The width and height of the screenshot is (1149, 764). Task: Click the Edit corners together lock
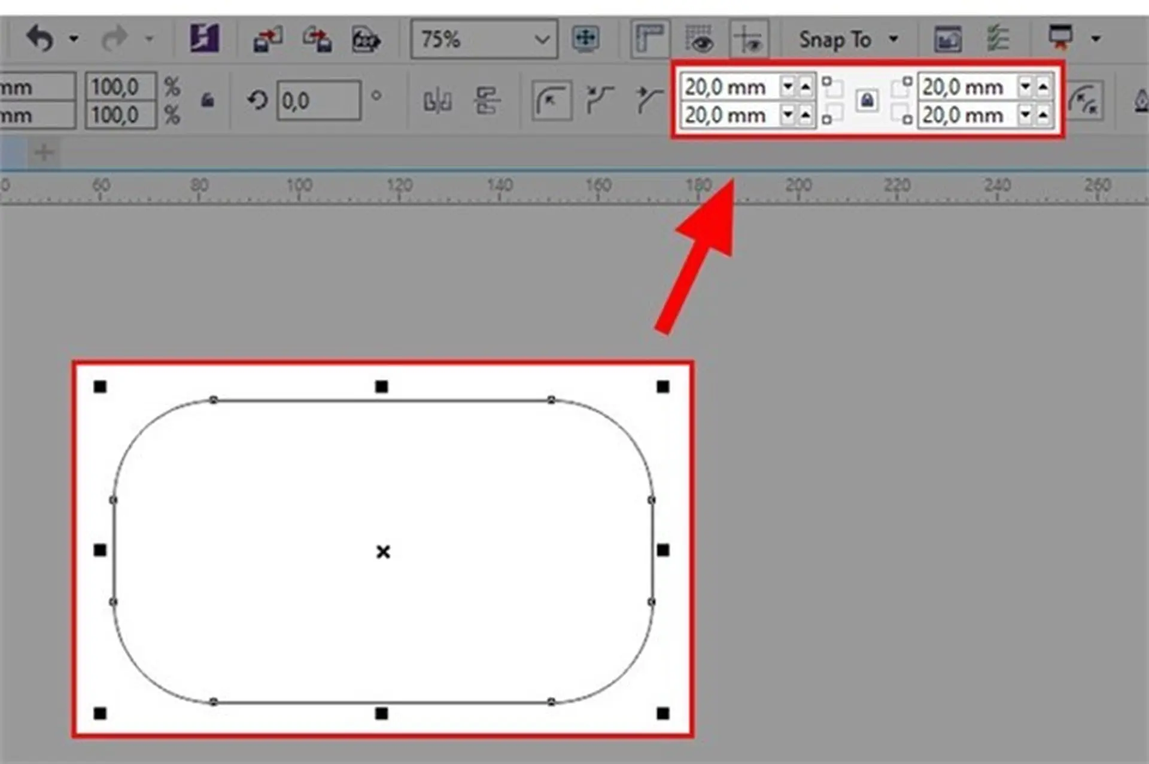coord(867,100)
